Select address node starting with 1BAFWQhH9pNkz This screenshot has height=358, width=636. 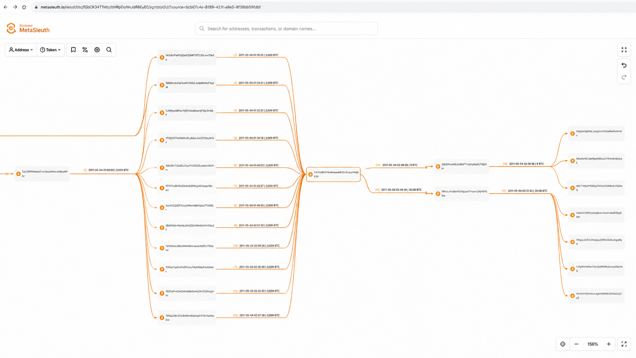pyautogui.click(x=187, y=228)
